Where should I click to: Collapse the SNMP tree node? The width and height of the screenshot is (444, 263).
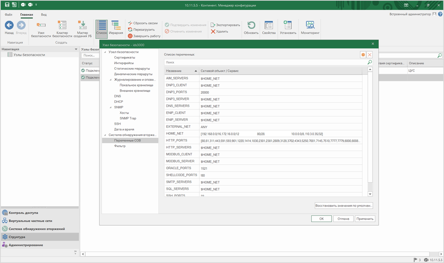(111, 107)
